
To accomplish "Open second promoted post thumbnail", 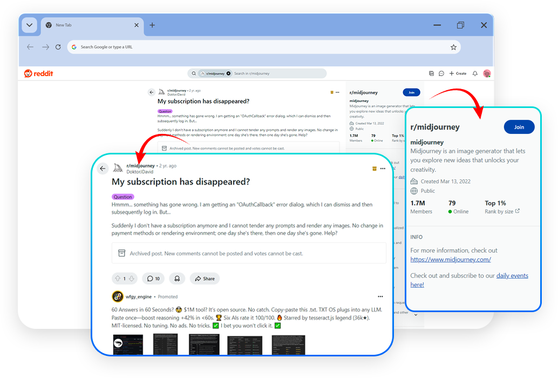I will tap(166, 345).
